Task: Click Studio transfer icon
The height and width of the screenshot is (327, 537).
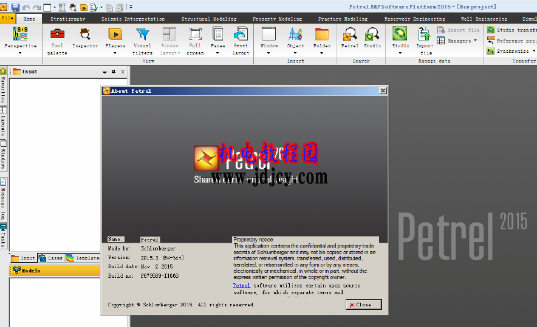Action: coord(491,30)
